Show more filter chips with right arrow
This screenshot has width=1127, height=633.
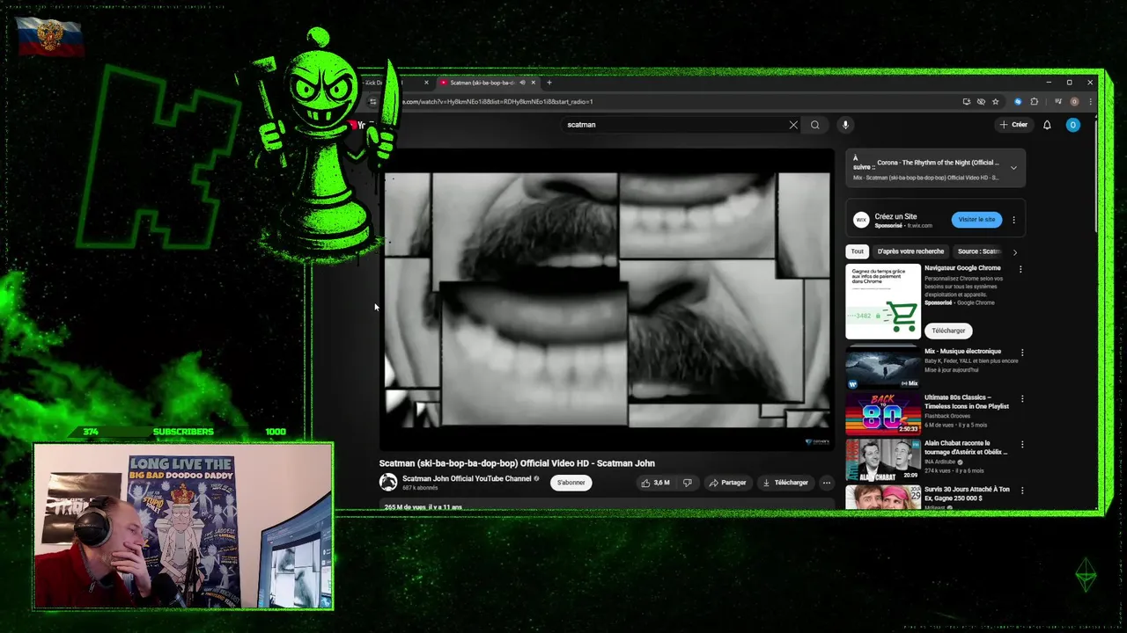(1014, 252)
